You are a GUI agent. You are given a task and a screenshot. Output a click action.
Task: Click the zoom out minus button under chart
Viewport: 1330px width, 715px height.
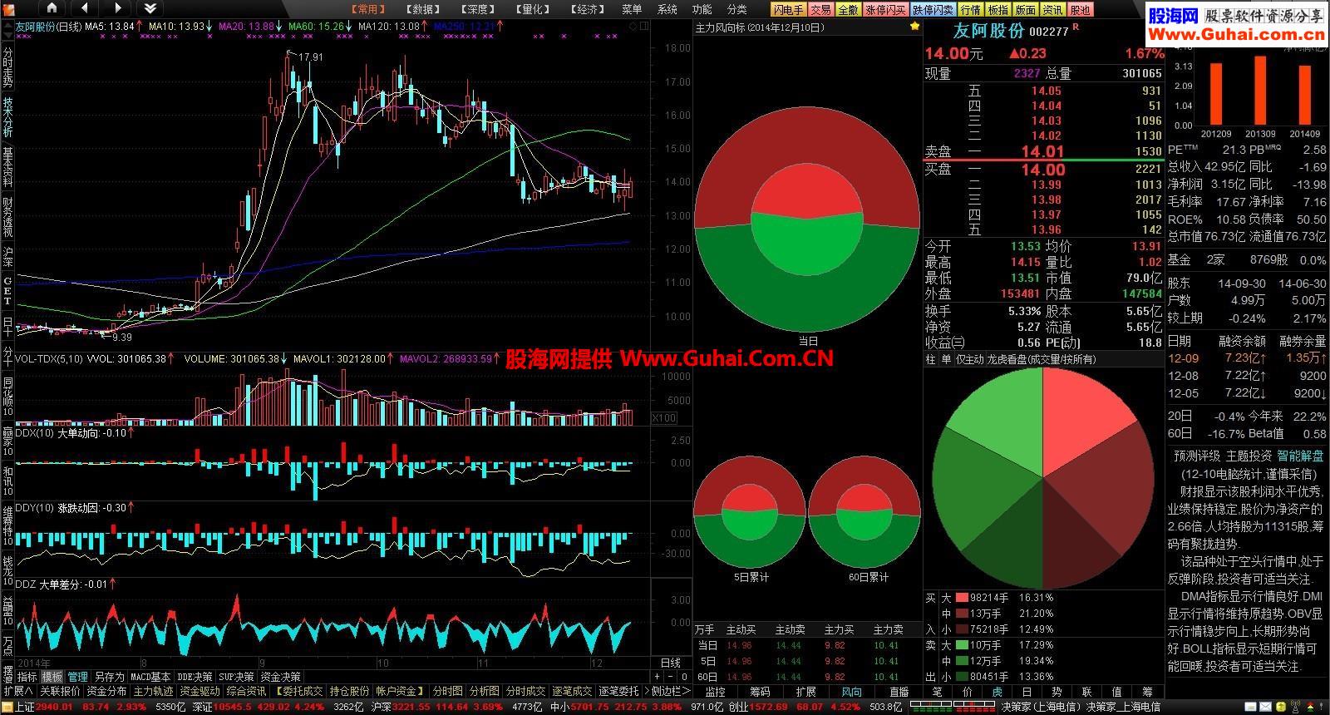(x=672, y=677)
